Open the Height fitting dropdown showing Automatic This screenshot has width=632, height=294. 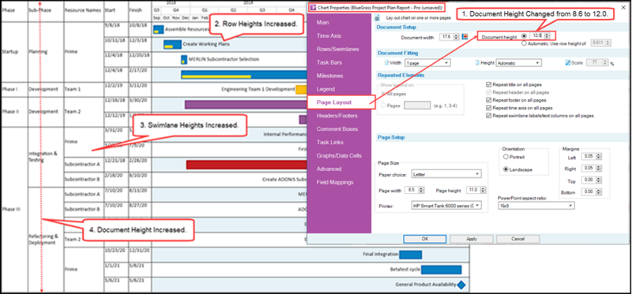pos(519,63)
